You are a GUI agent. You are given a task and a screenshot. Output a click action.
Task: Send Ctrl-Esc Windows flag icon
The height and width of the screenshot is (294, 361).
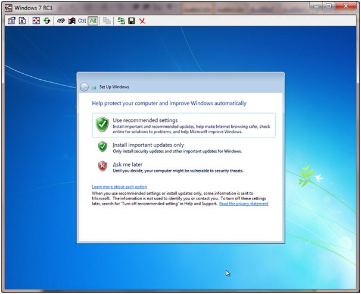(71, 21)
